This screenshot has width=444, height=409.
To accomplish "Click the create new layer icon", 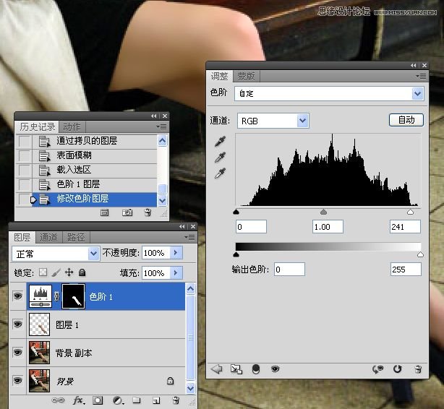I will point(156,400).
